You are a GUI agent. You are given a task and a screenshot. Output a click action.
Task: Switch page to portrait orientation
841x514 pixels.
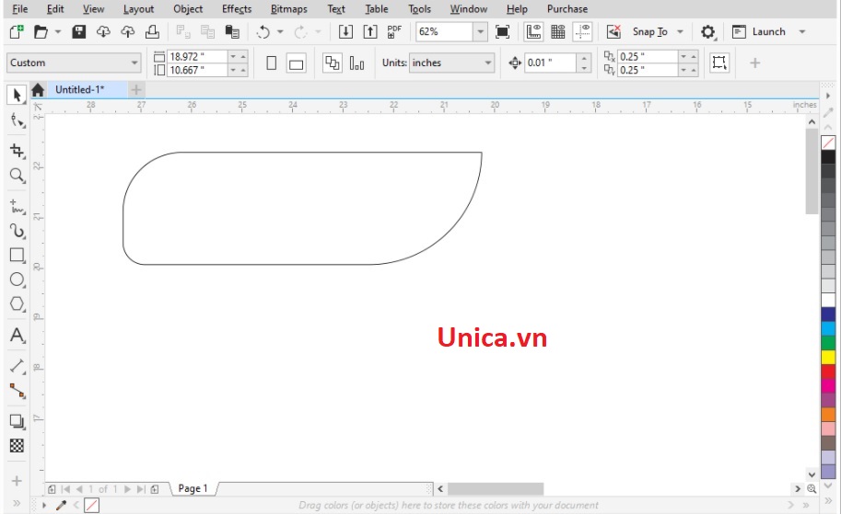pos(272,63)
